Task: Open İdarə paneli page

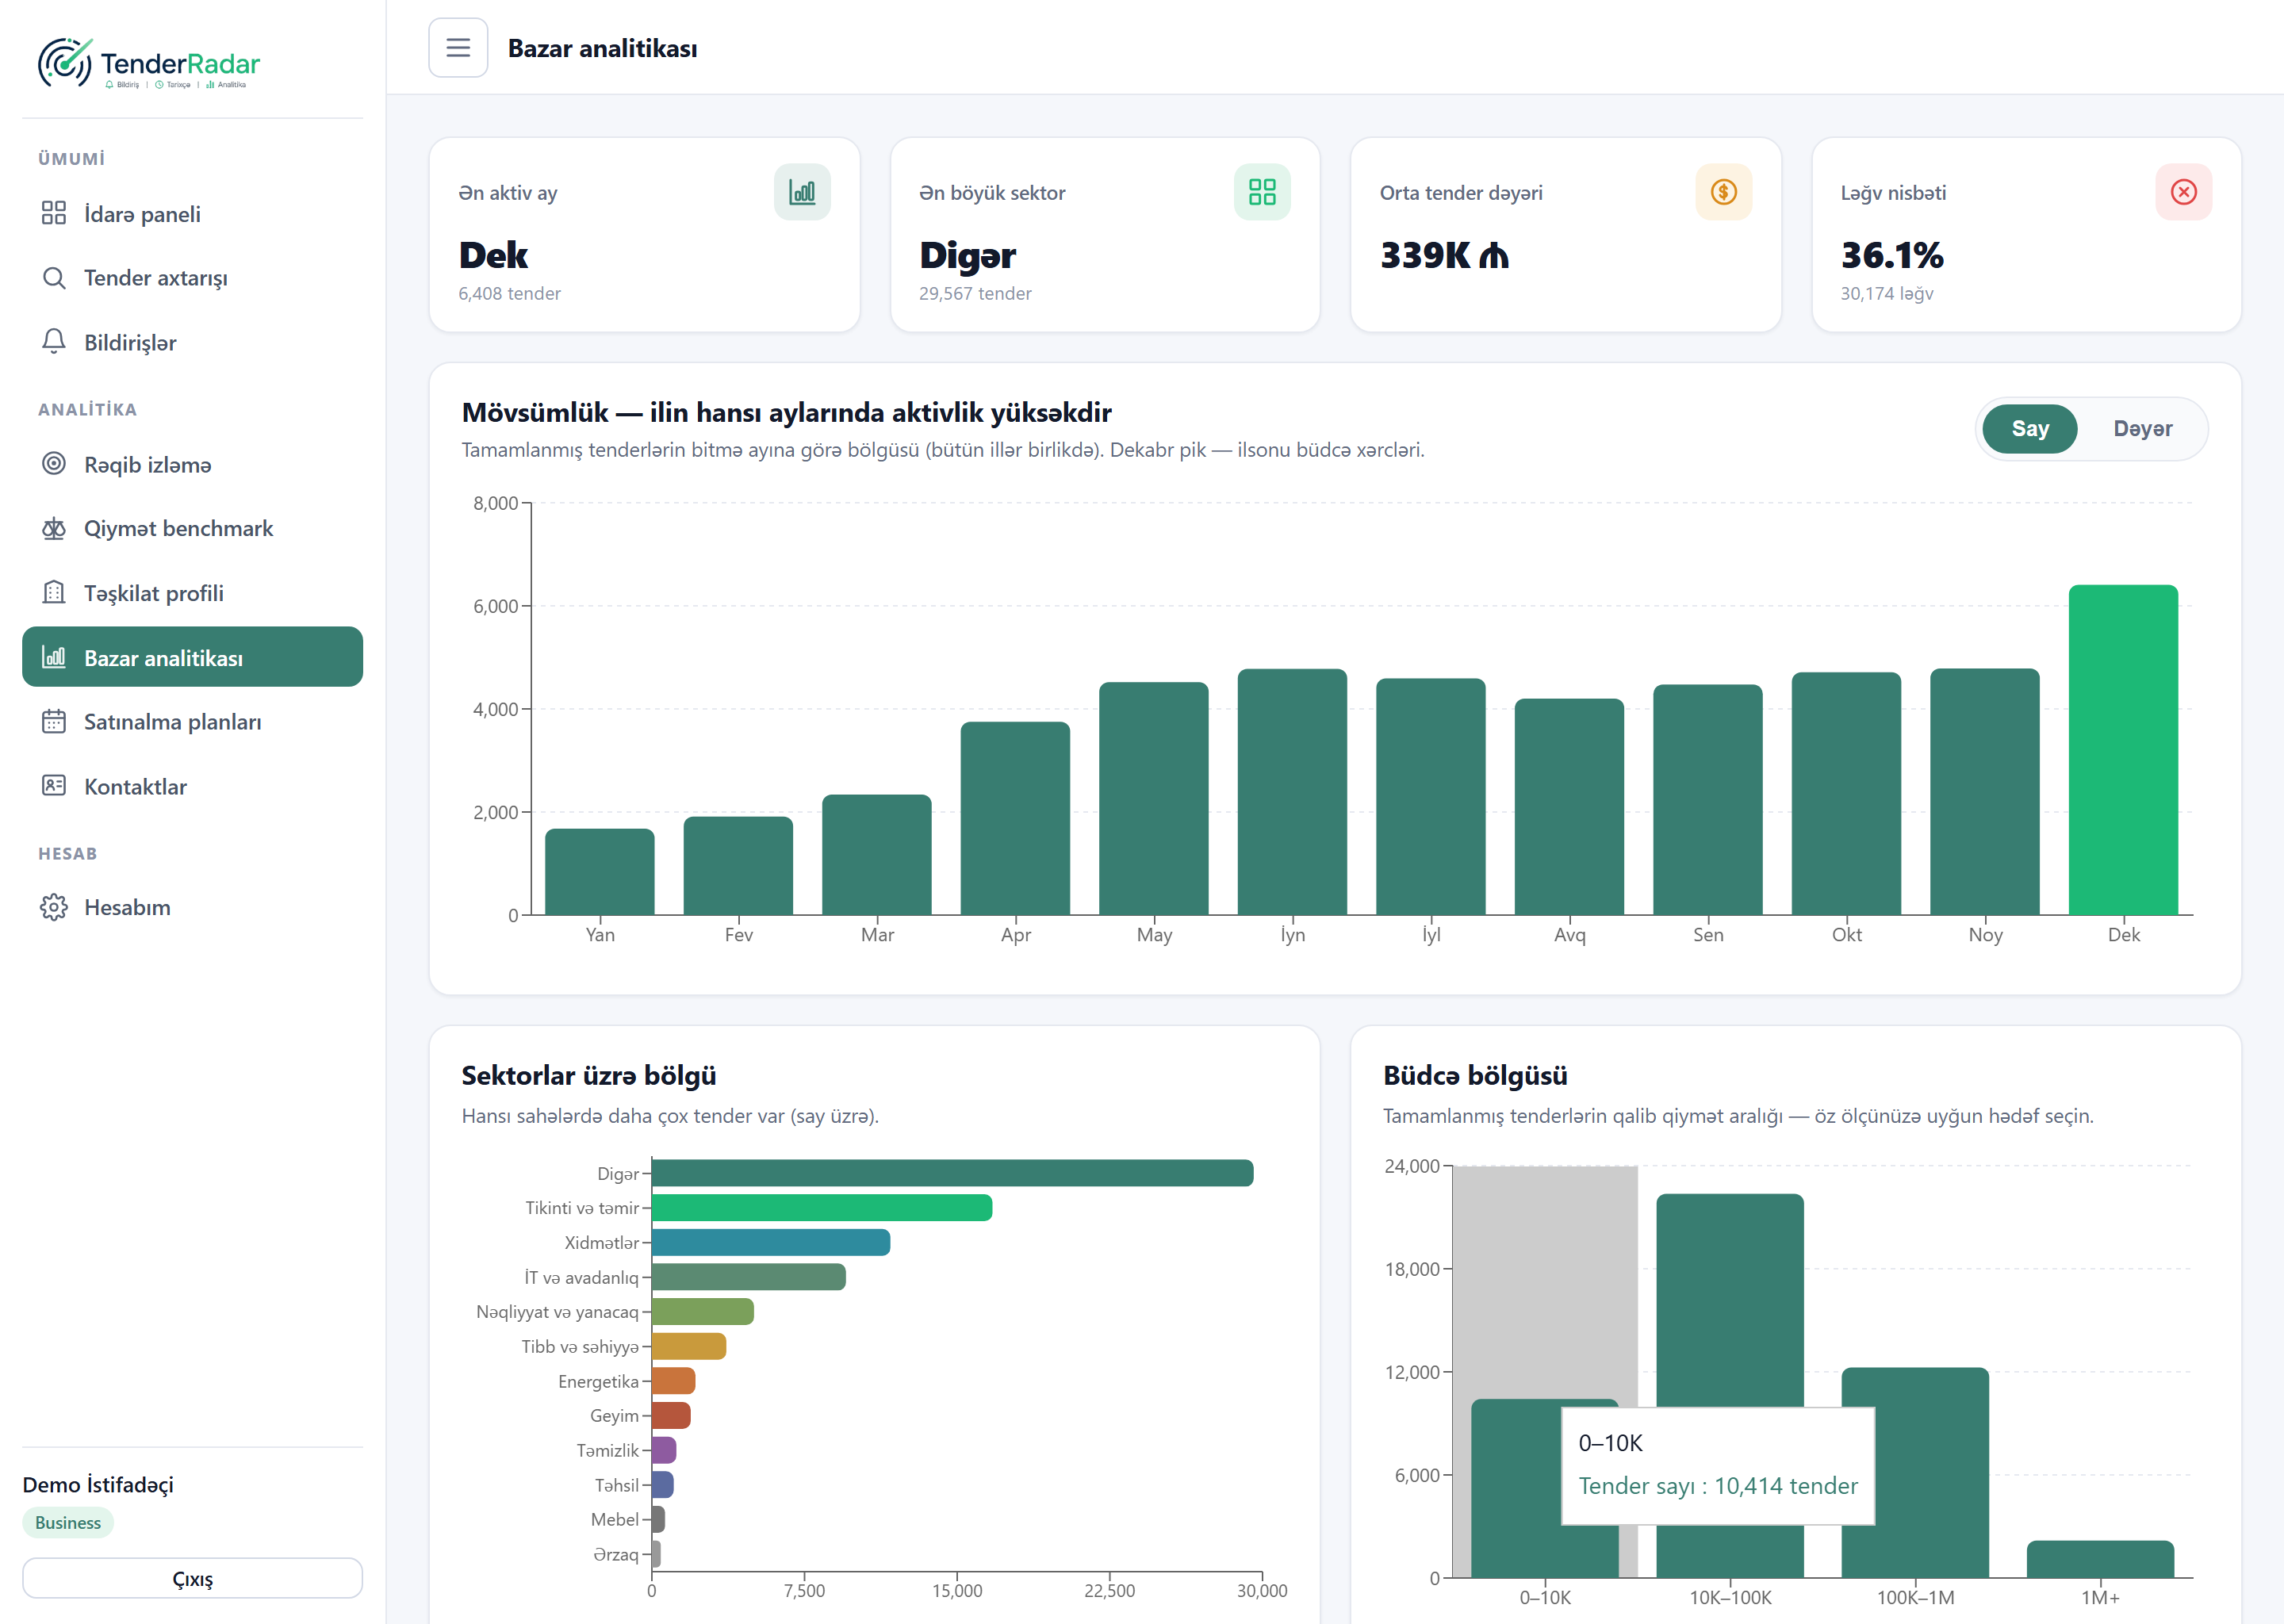Action: point(192,214)
